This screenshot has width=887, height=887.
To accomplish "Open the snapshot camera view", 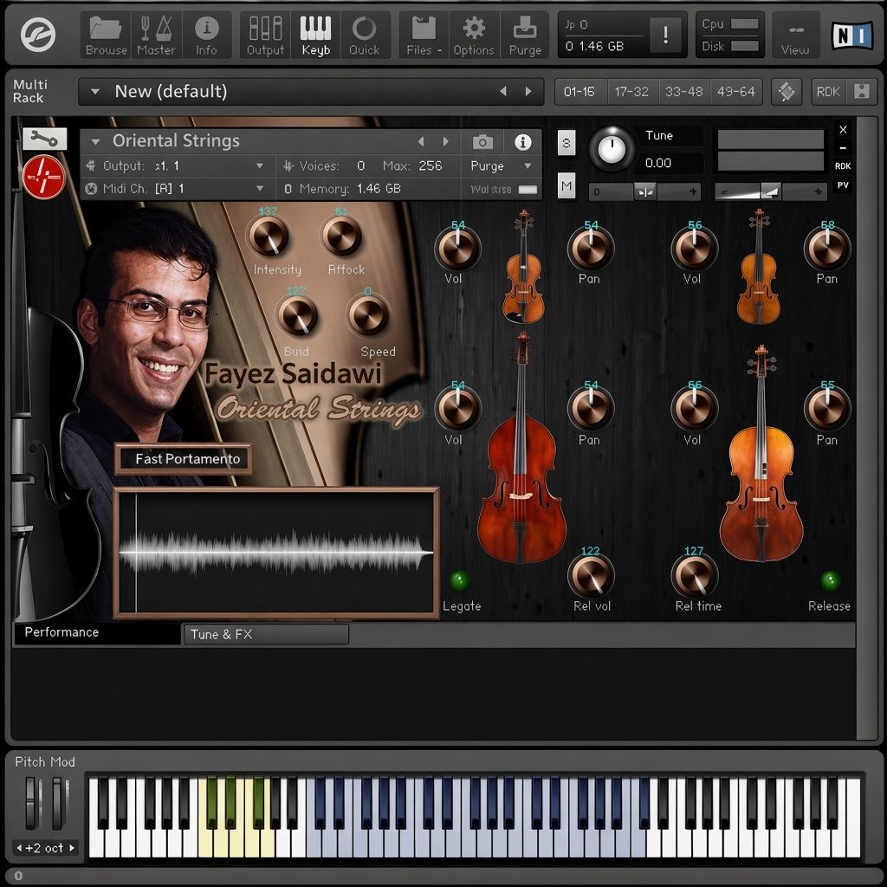I will [x=482, y=141].
